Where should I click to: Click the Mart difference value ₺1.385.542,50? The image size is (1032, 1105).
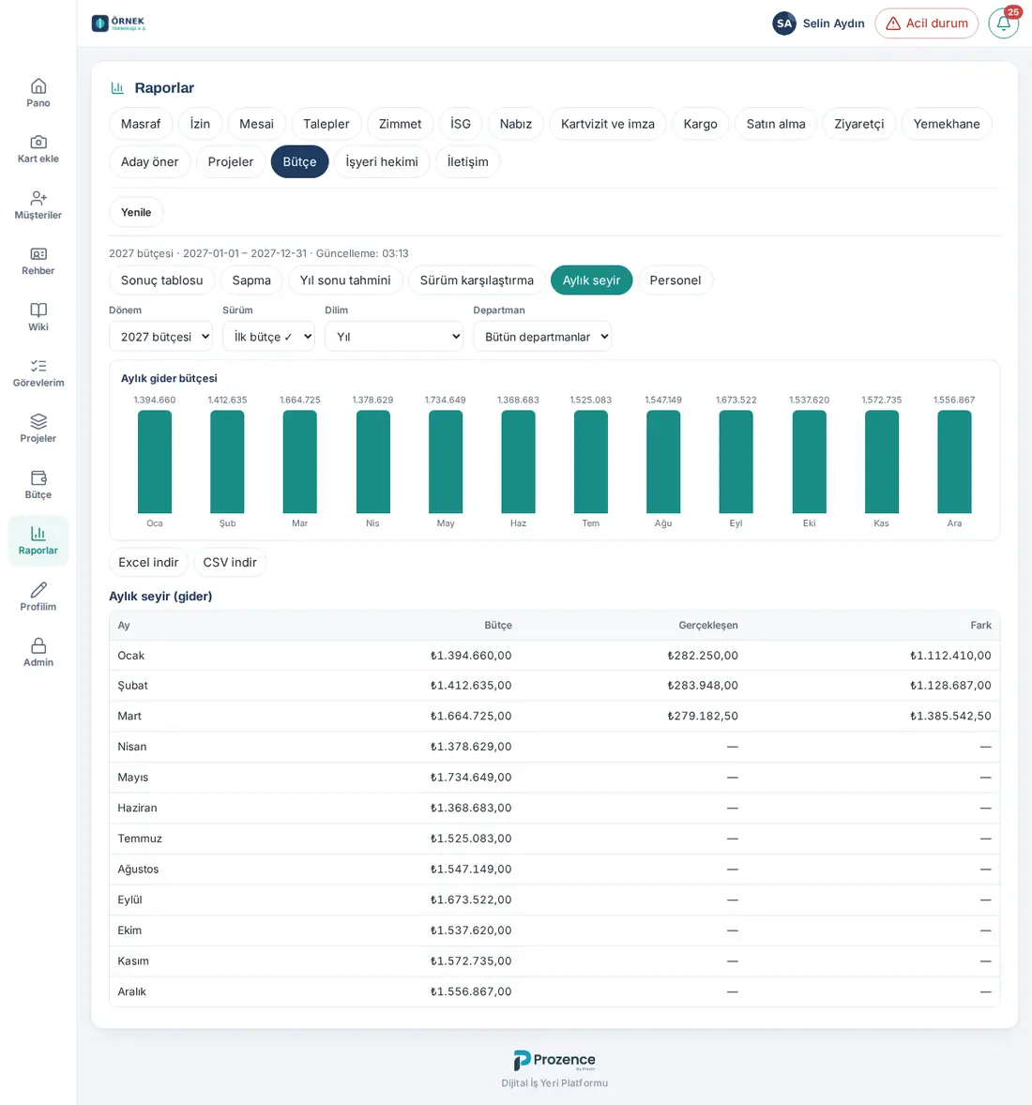(x=950, y=716)
